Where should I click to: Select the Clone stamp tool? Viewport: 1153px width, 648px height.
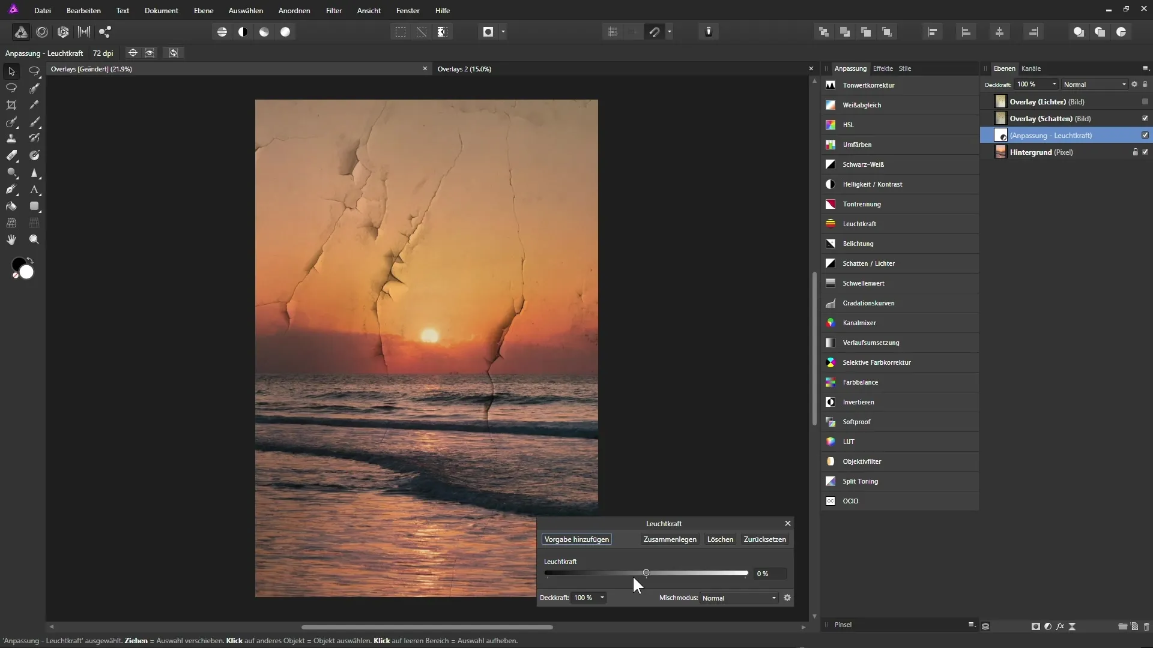pyautogui.click(x=11, y=139)
